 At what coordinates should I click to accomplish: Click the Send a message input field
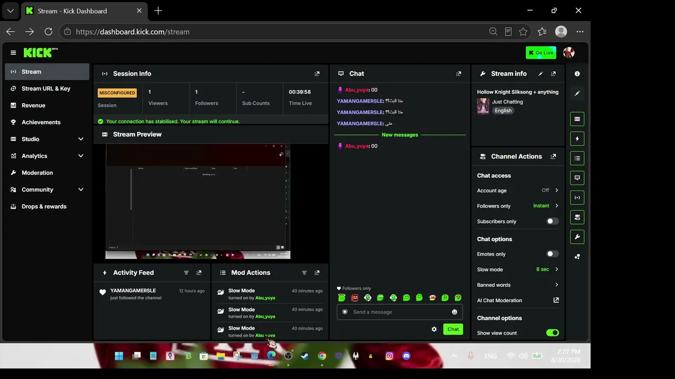400,312
